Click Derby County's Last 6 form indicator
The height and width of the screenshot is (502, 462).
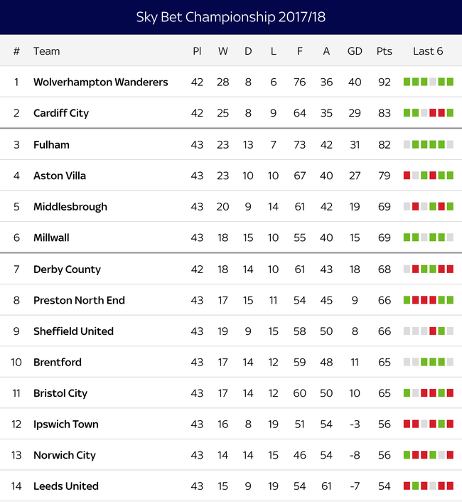(428, 269)
